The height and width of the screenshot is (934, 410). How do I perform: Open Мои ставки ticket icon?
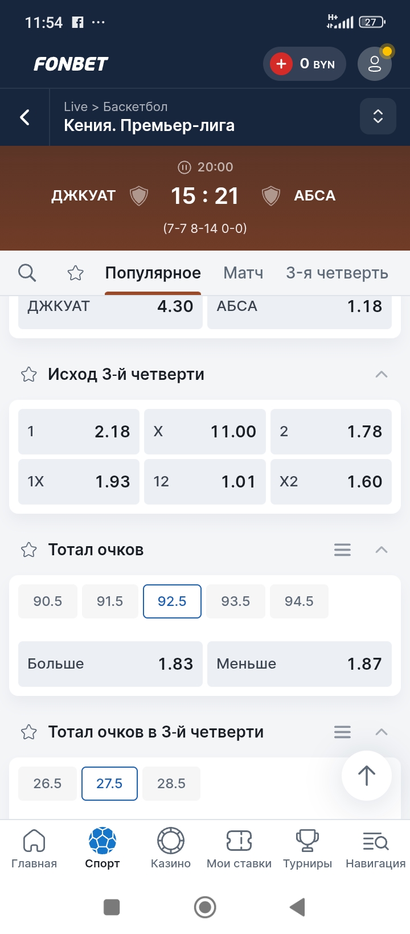[239, 848]
